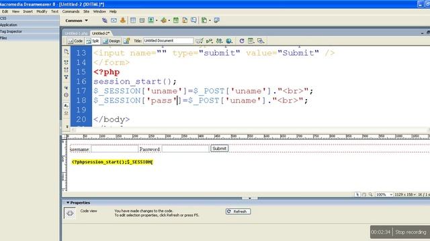The width and height of the screenshot is (430, 241).
Task: Click Server-Side Include icon
Action: [185, 20]
